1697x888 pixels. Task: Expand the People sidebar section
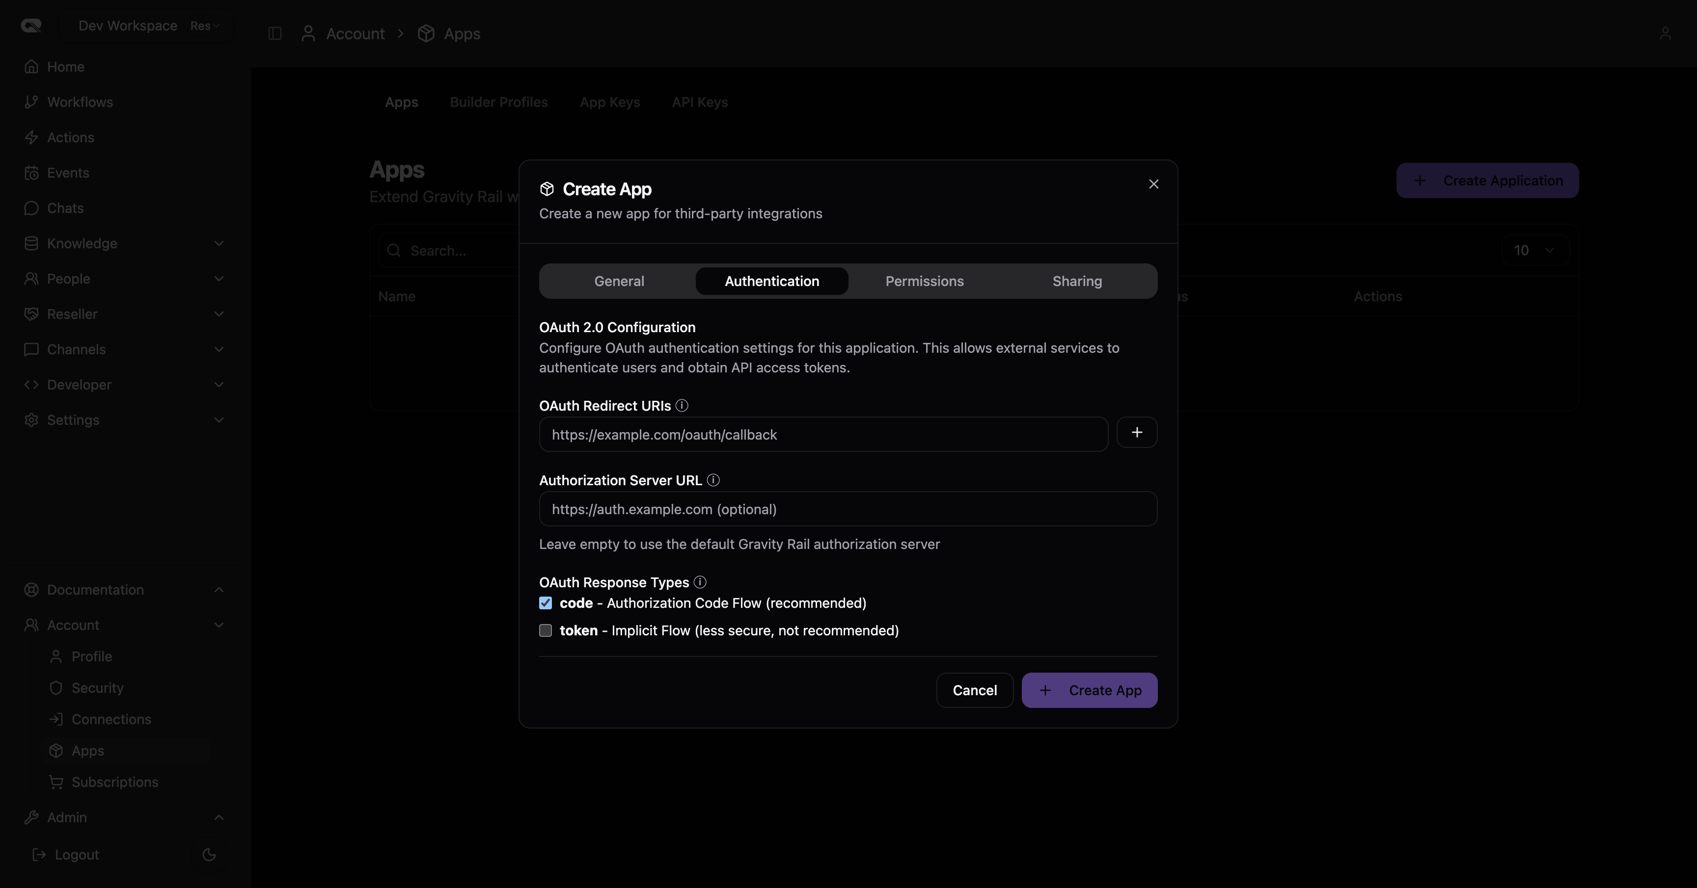pyautogui.click(x=219, y=279)
